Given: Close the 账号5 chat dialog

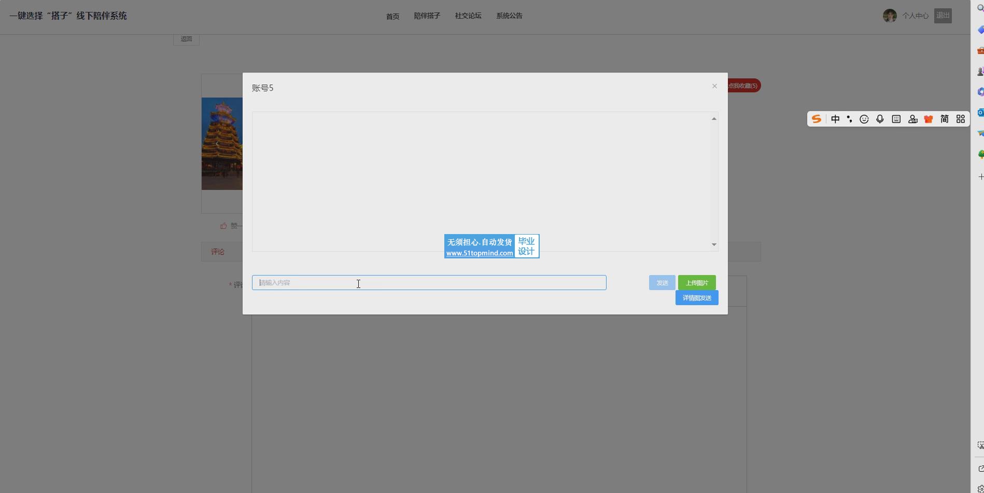Looking at the screenshot, I should coord(714,86).
